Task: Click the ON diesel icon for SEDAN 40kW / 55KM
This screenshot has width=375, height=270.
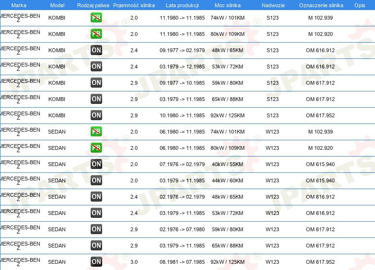Action: [x=96, y=164]
